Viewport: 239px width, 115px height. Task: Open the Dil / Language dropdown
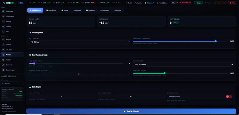80,42
